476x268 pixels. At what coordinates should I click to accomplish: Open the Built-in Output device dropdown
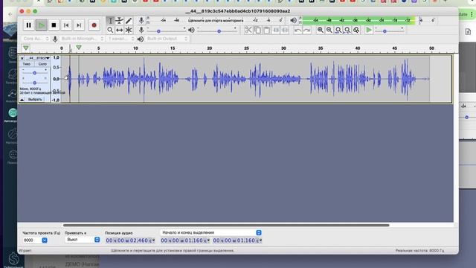click(x=167, y=39)
